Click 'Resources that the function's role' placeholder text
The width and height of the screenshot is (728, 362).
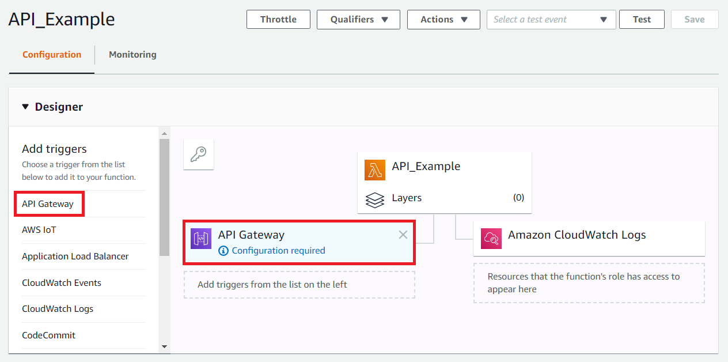click(583, 282)
